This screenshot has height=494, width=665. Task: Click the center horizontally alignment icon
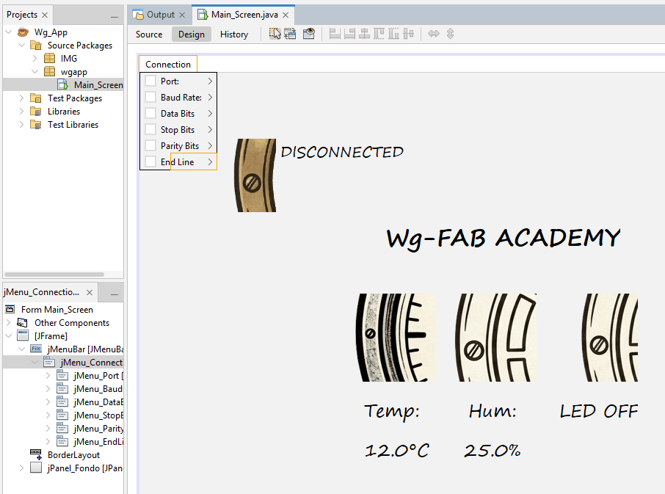[x=364, y=34]
